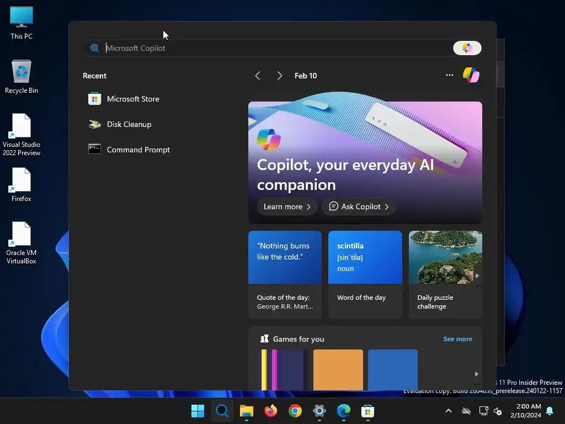Viewport: 565px width, 424px height.
Task: Click the Copilot logo beside more options
Action: click(x=471, y=75)
